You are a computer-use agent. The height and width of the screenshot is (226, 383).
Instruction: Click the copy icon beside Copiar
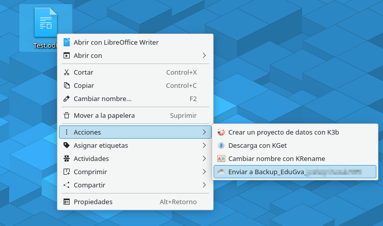[x=66, y=85]
